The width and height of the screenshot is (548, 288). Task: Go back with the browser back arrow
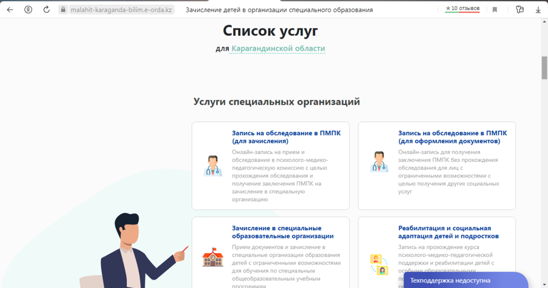point(10,10)
